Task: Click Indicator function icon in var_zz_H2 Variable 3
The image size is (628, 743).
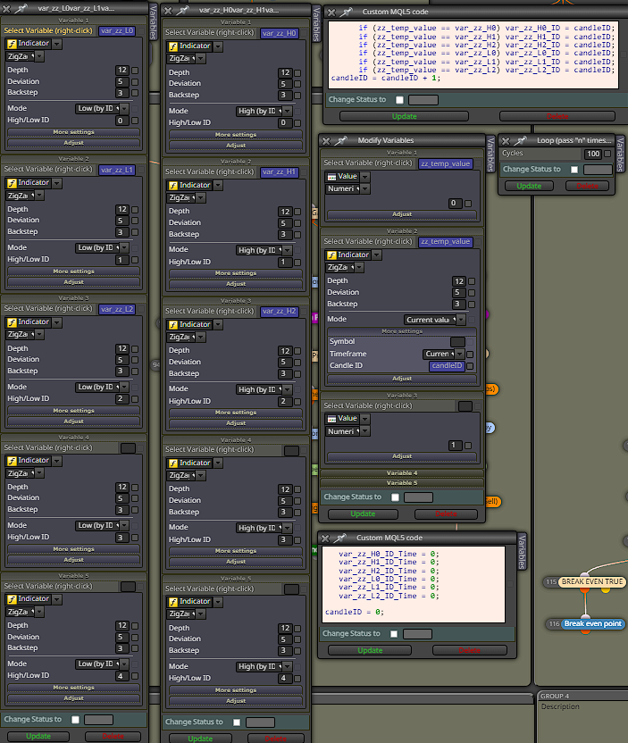Action: (x=173, y=324)
